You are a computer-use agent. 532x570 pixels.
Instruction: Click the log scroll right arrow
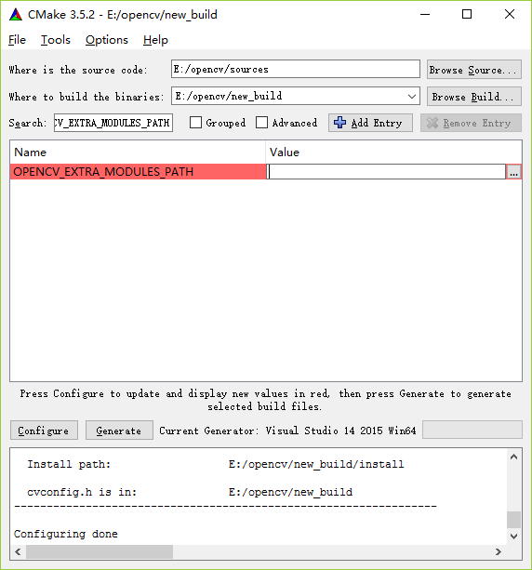pos(499,551)
